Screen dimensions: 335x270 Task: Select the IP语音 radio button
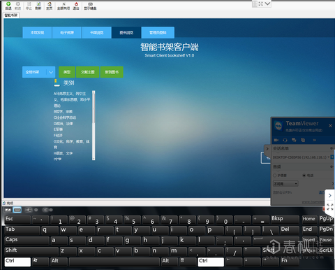click(275, 176)
